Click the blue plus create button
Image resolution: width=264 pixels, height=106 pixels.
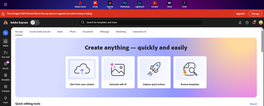click(x=6, y=33)
